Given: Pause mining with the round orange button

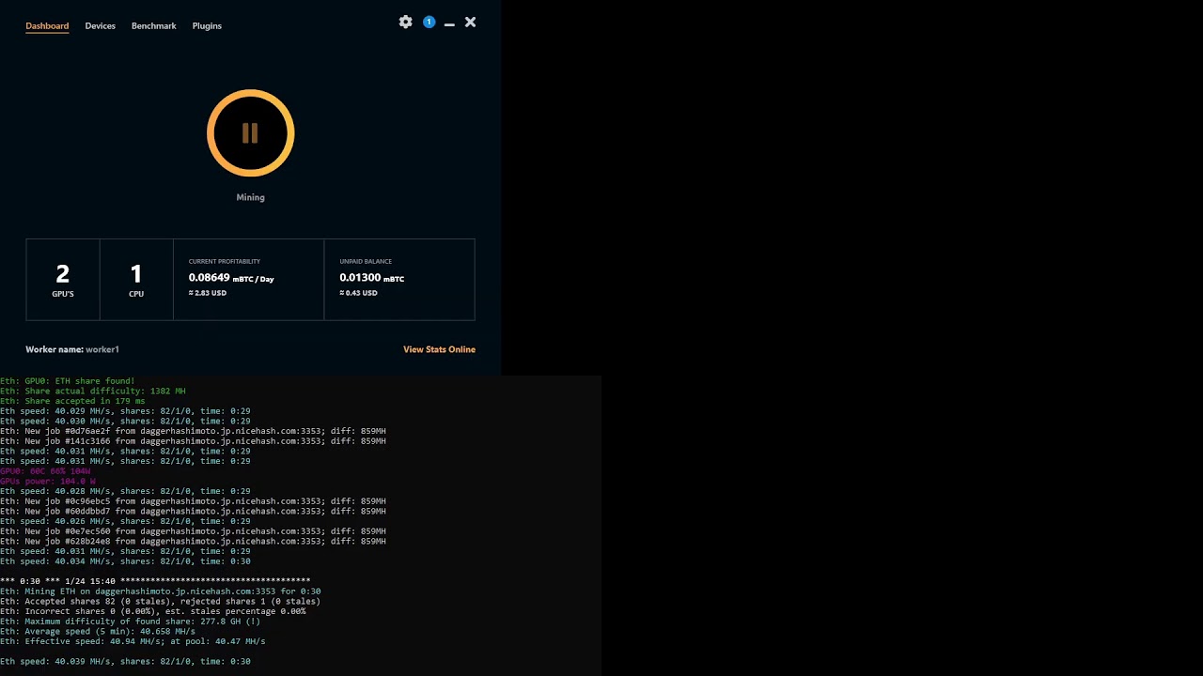Looking at the screenshot, I should [250, 133].
